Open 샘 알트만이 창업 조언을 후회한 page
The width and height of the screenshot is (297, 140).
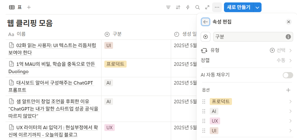pos(54,109)
